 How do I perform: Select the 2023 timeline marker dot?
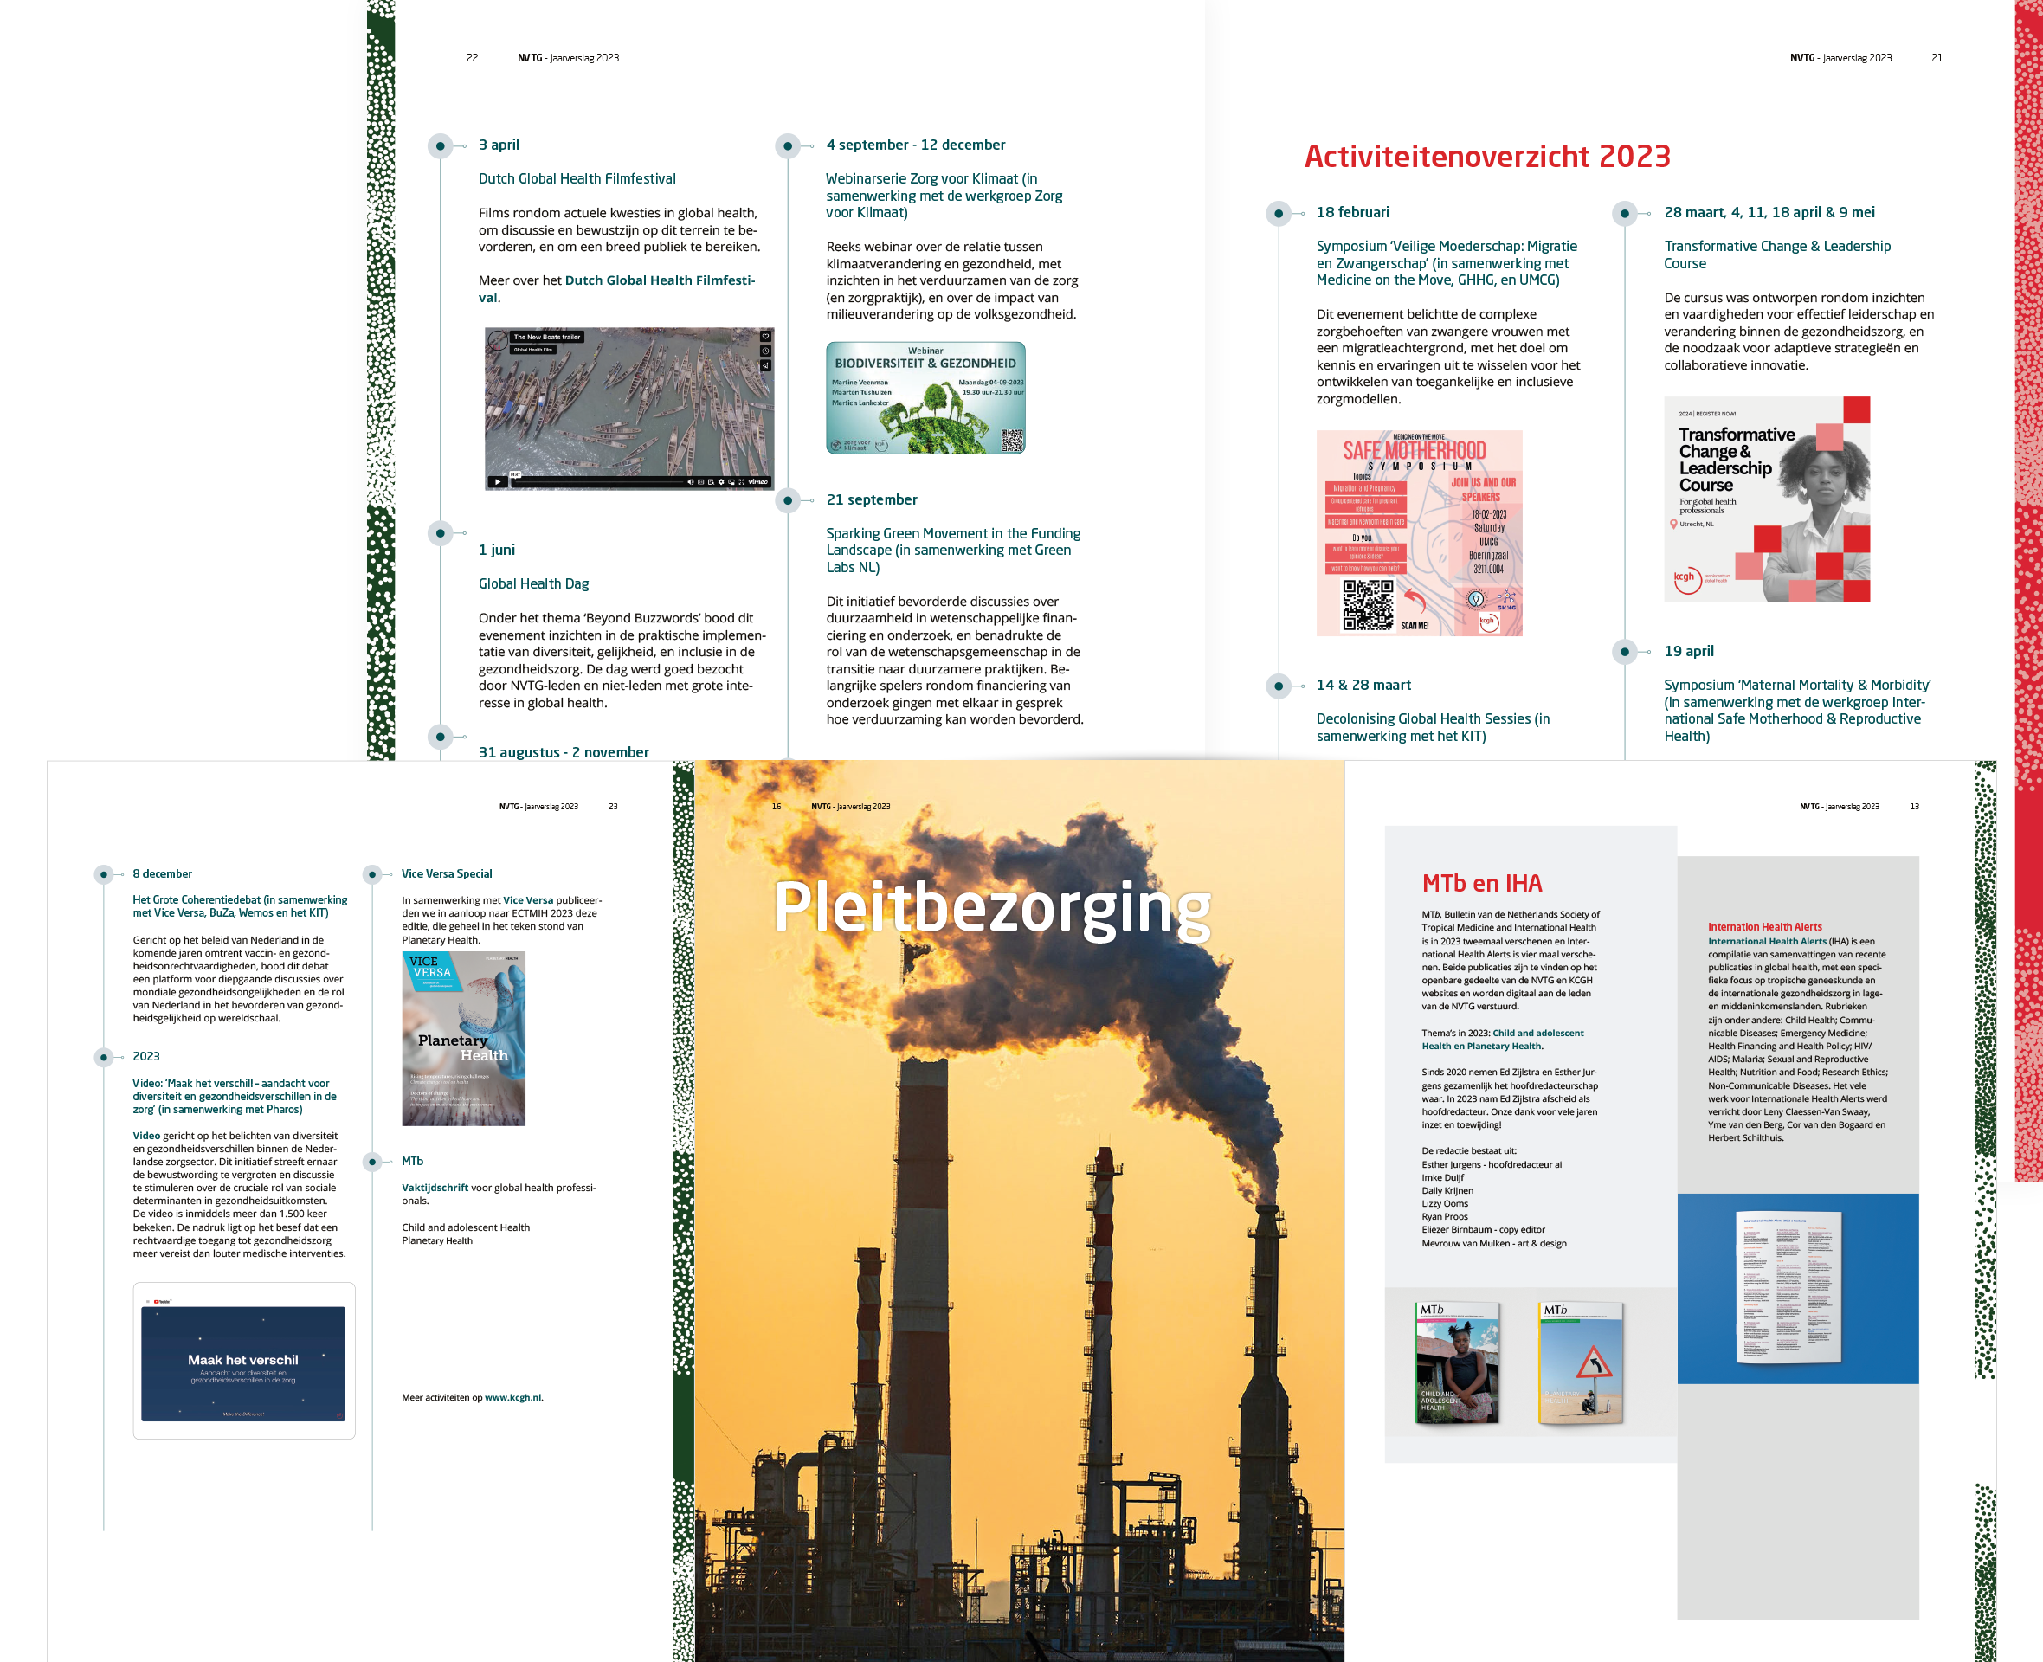pyautogui.click(x=103, y=1057)
